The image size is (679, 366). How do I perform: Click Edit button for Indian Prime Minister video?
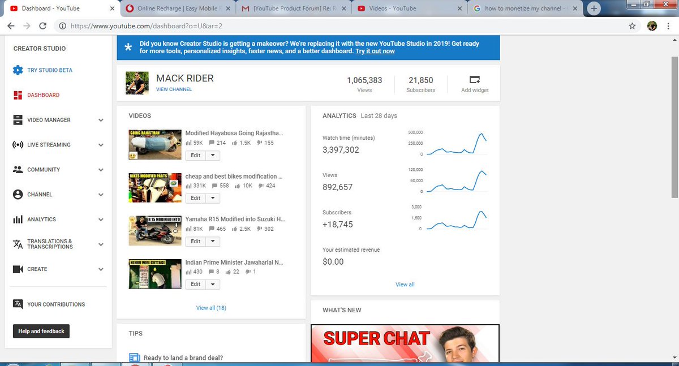coord(195,285)
